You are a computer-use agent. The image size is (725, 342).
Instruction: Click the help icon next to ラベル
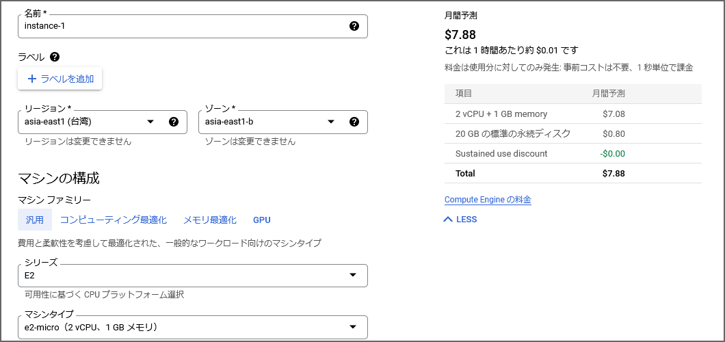(x=55, y=57)
